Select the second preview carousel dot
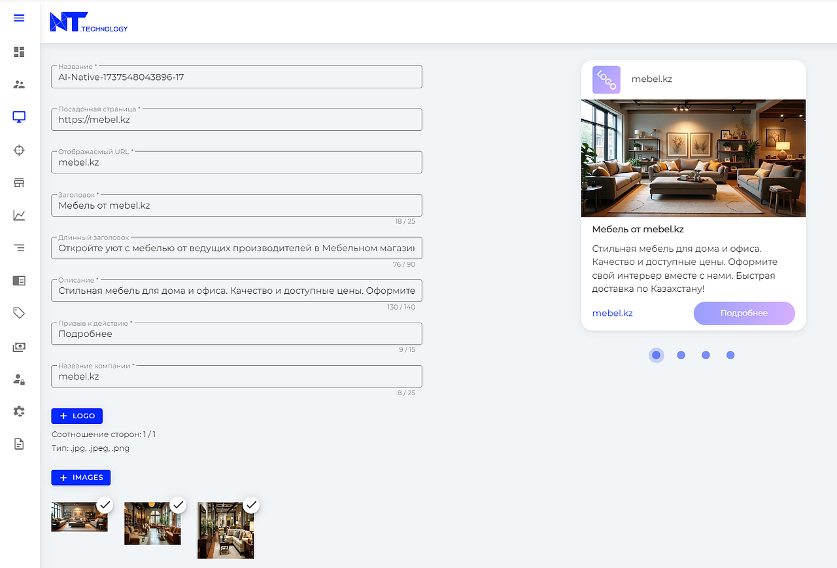This screenshot has height=568, width=837. 681,355
